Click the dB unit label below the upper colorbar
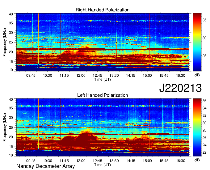Viewport: 210px width, 170px height. pos(197,75)
